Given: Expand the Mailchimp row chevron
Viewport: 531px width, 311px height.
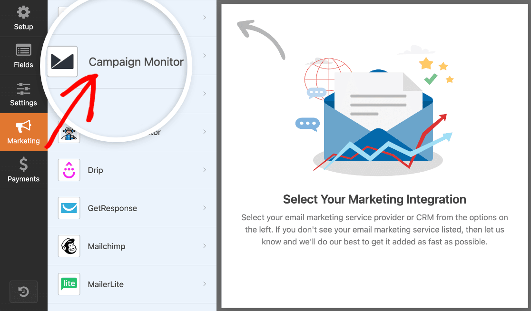Looking at the screenshot, I should (x=205, y=246).
